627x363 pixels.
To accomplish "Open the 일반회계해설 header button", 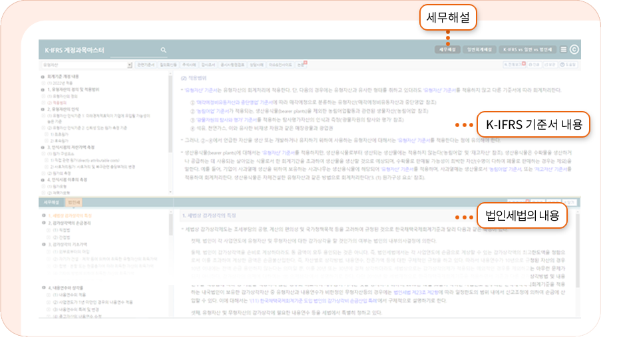I will (x=479, y=49).
